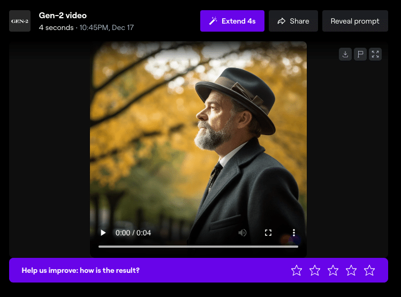Viewport: 401px width, 297px height.
Task: Flag the video with the report icon
Action: point(360,54)
